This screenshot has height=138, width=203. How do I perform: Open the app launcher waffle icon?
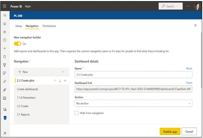pos(5,6)
